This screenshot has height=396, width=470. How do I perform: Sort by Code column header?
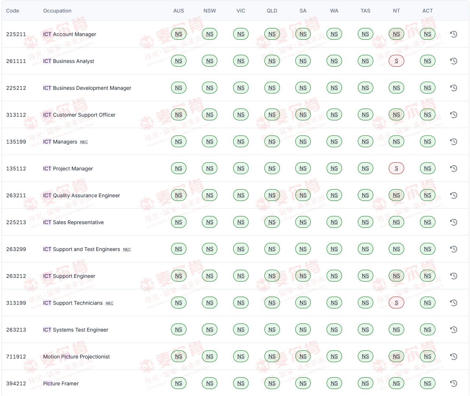click(13, 11)
